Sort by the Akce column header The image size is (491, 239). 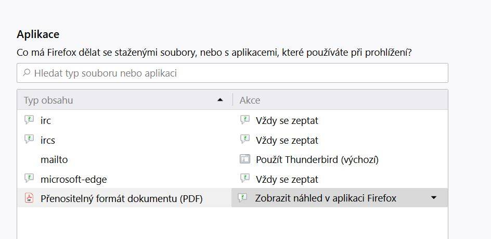pyautogui.click(x=340, y=100)
